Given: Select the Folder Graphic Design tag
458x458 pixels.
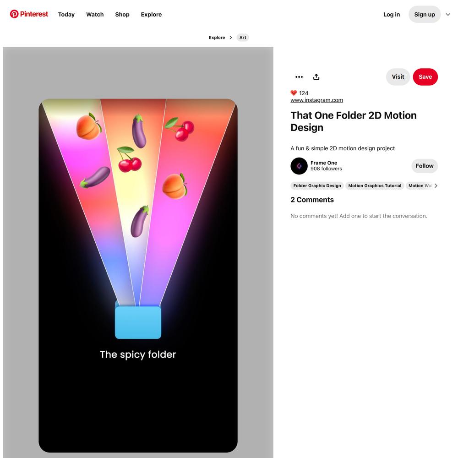Looking at the screenshot, I should [x=317, y=185].
